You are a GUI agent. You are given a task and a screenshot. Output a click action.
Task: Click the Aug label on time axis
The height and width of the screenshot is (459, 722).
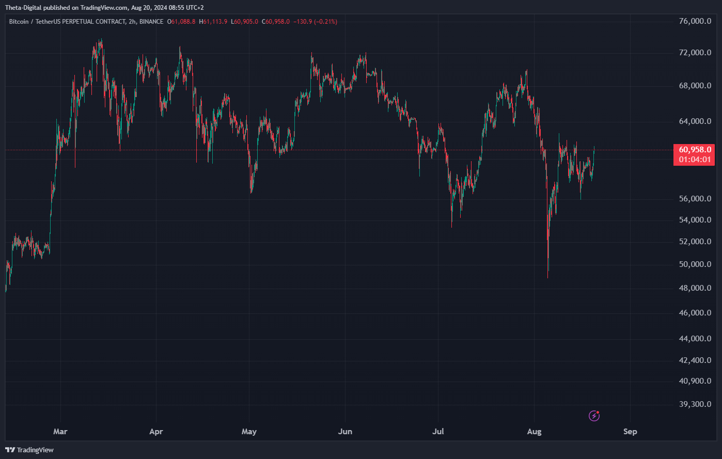coord(535,432)
